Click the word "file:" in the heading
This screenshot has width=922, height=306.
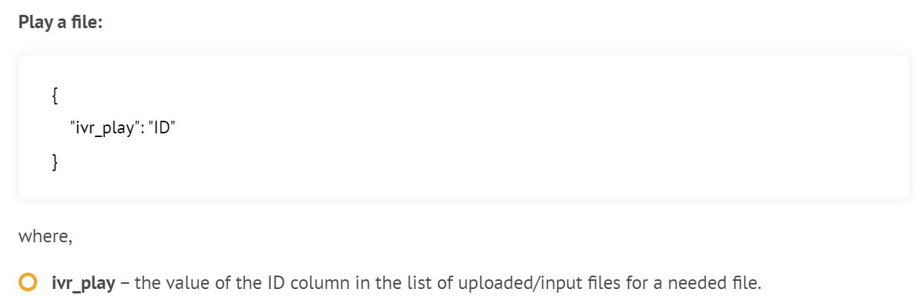coord(88,23)
